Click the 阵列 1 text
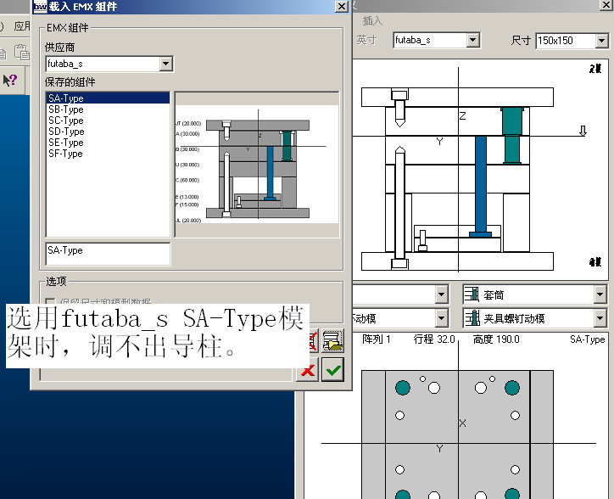614x499 pixels. point(377,339)
